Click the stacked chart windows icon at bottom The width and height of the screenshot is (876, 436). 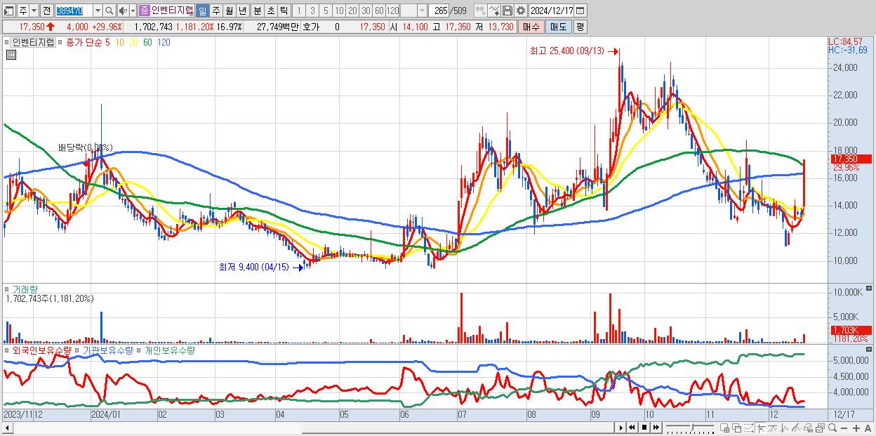820,428
